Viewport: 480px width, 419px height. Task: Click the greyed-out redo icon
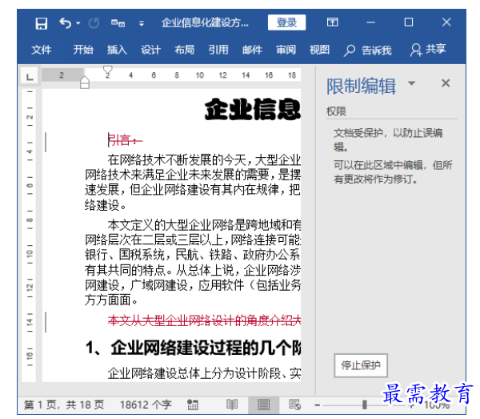94,23
